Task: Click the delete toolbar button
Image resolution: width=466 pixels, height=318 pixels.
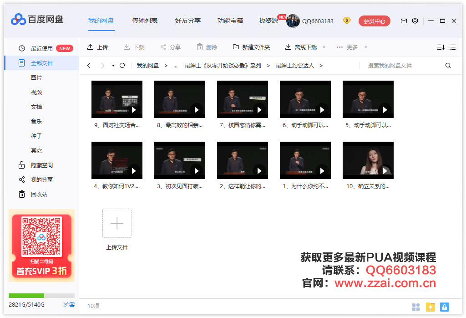Action: click(207, 47)
